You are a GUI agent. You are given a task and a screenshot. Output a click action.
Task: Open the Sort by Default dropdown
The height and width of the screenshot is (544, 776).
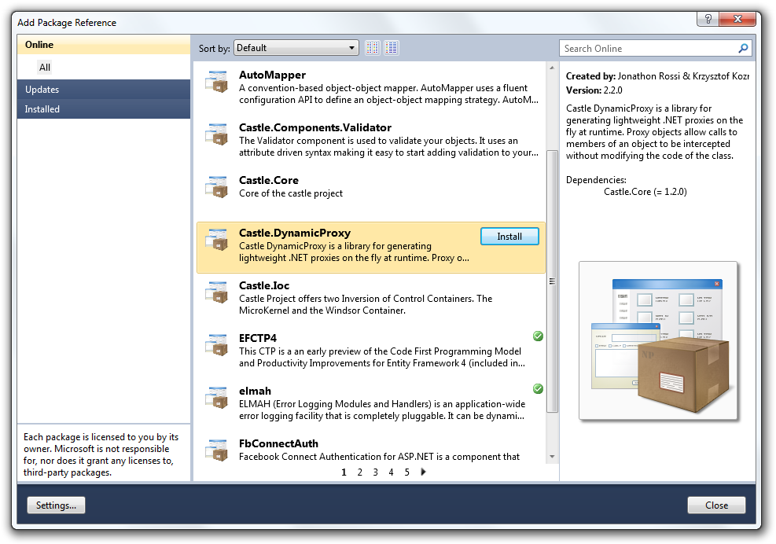[296, 48]
